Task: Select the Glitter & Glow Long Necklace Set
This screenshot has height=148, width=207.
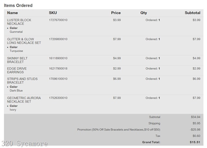Action: (24, 41)
